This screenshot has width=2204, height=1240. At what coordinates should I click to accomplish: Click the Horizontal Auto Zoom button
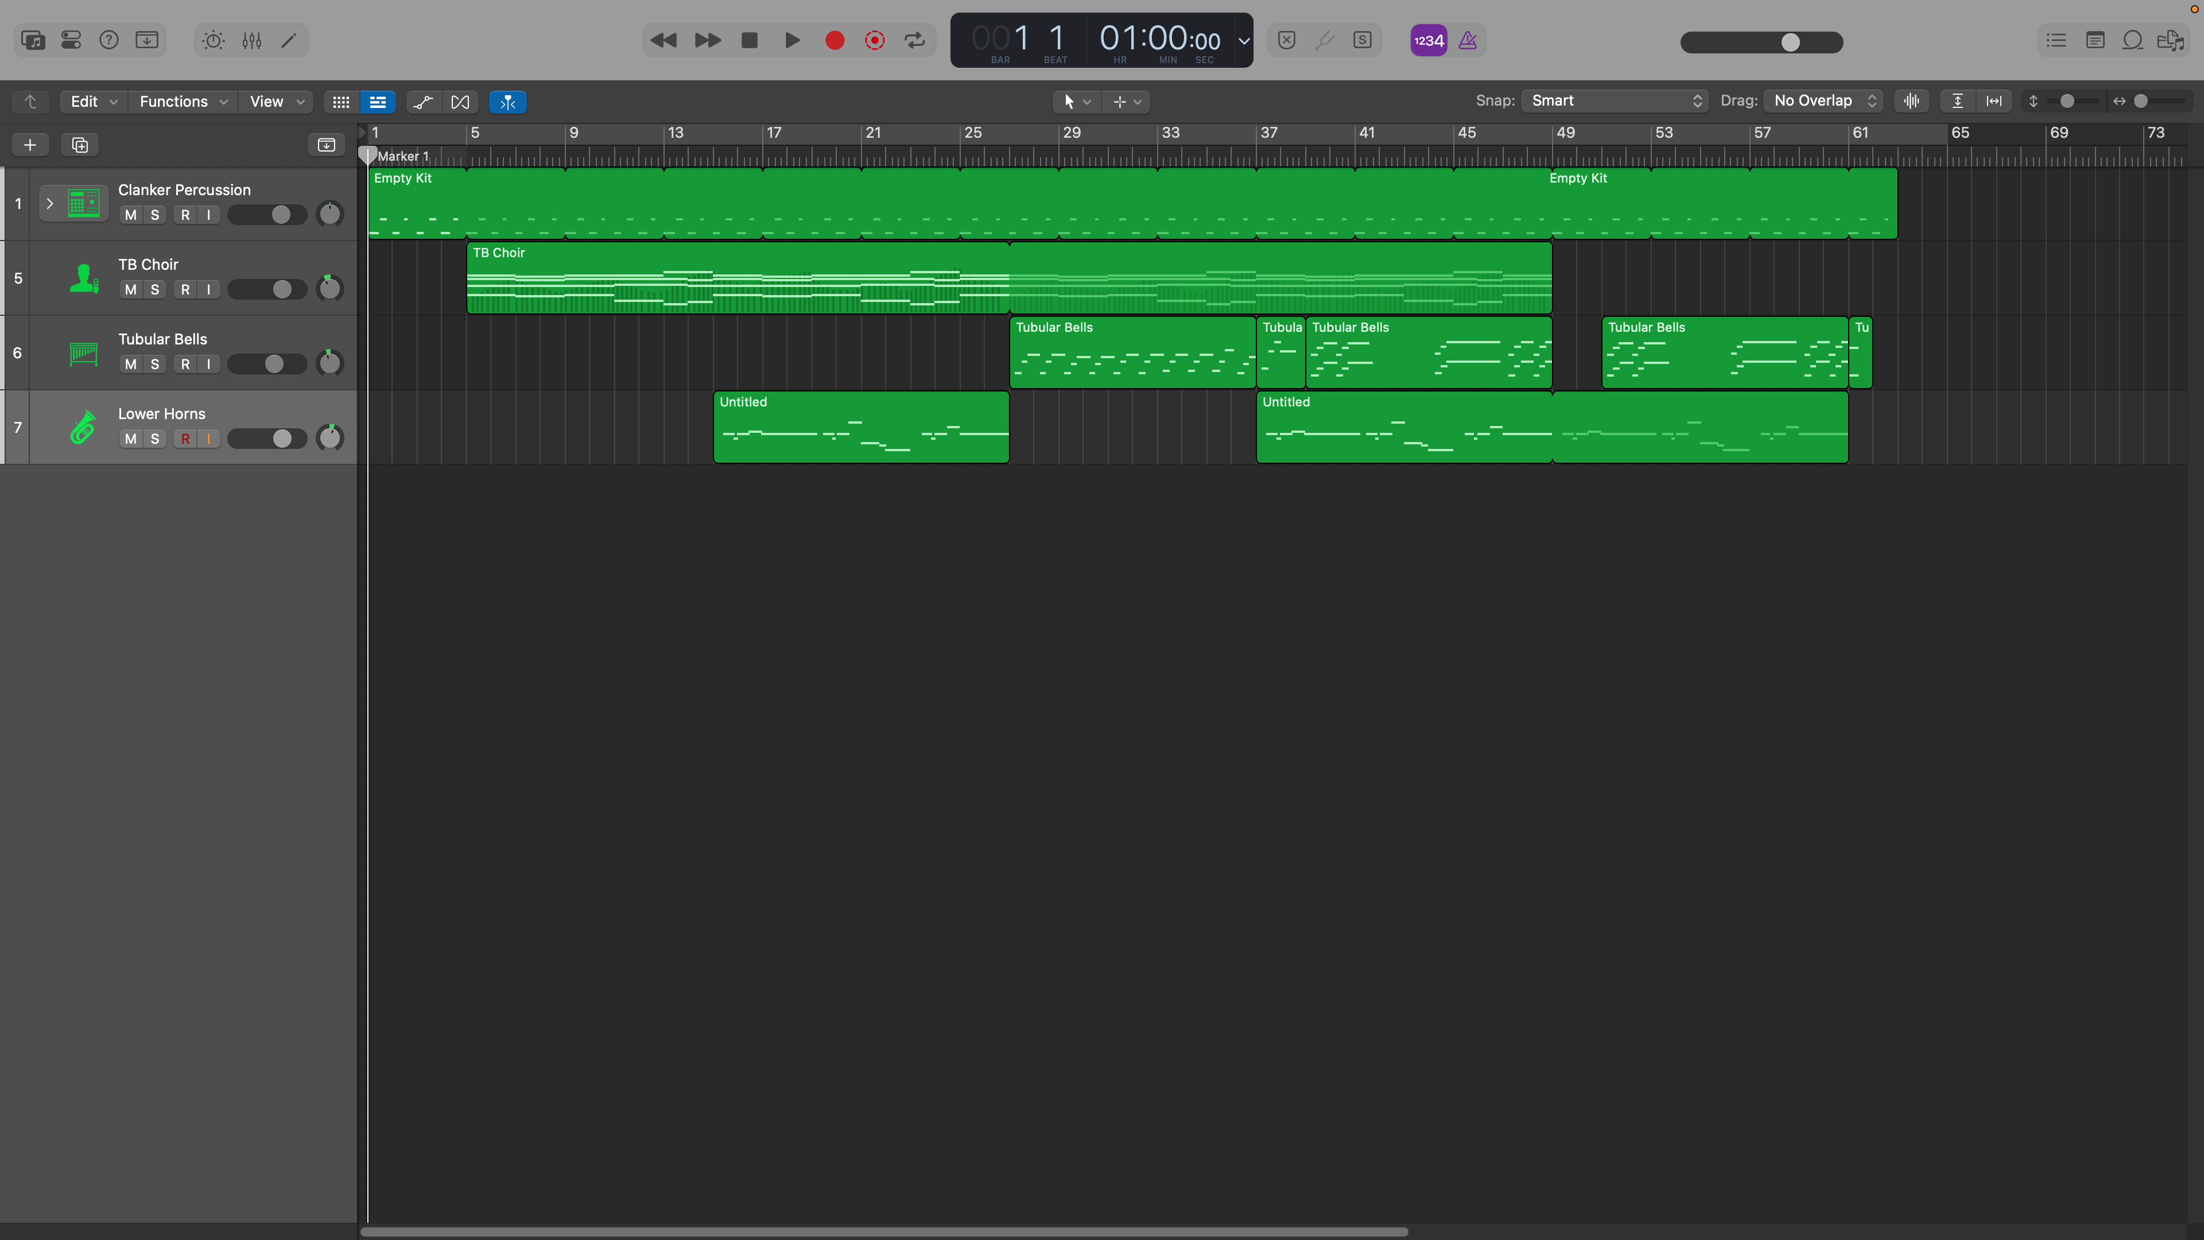(1995, 101)
